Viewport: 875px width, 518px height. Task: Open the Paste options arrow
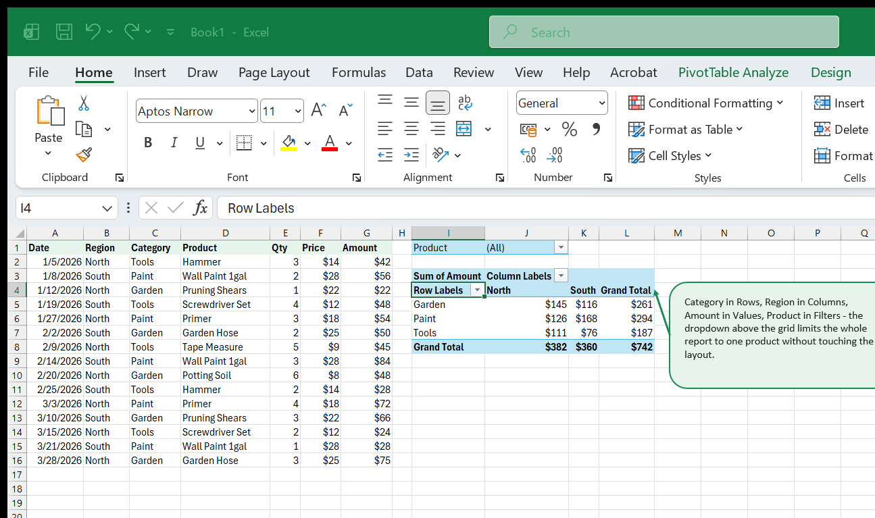tap(48, 153)
